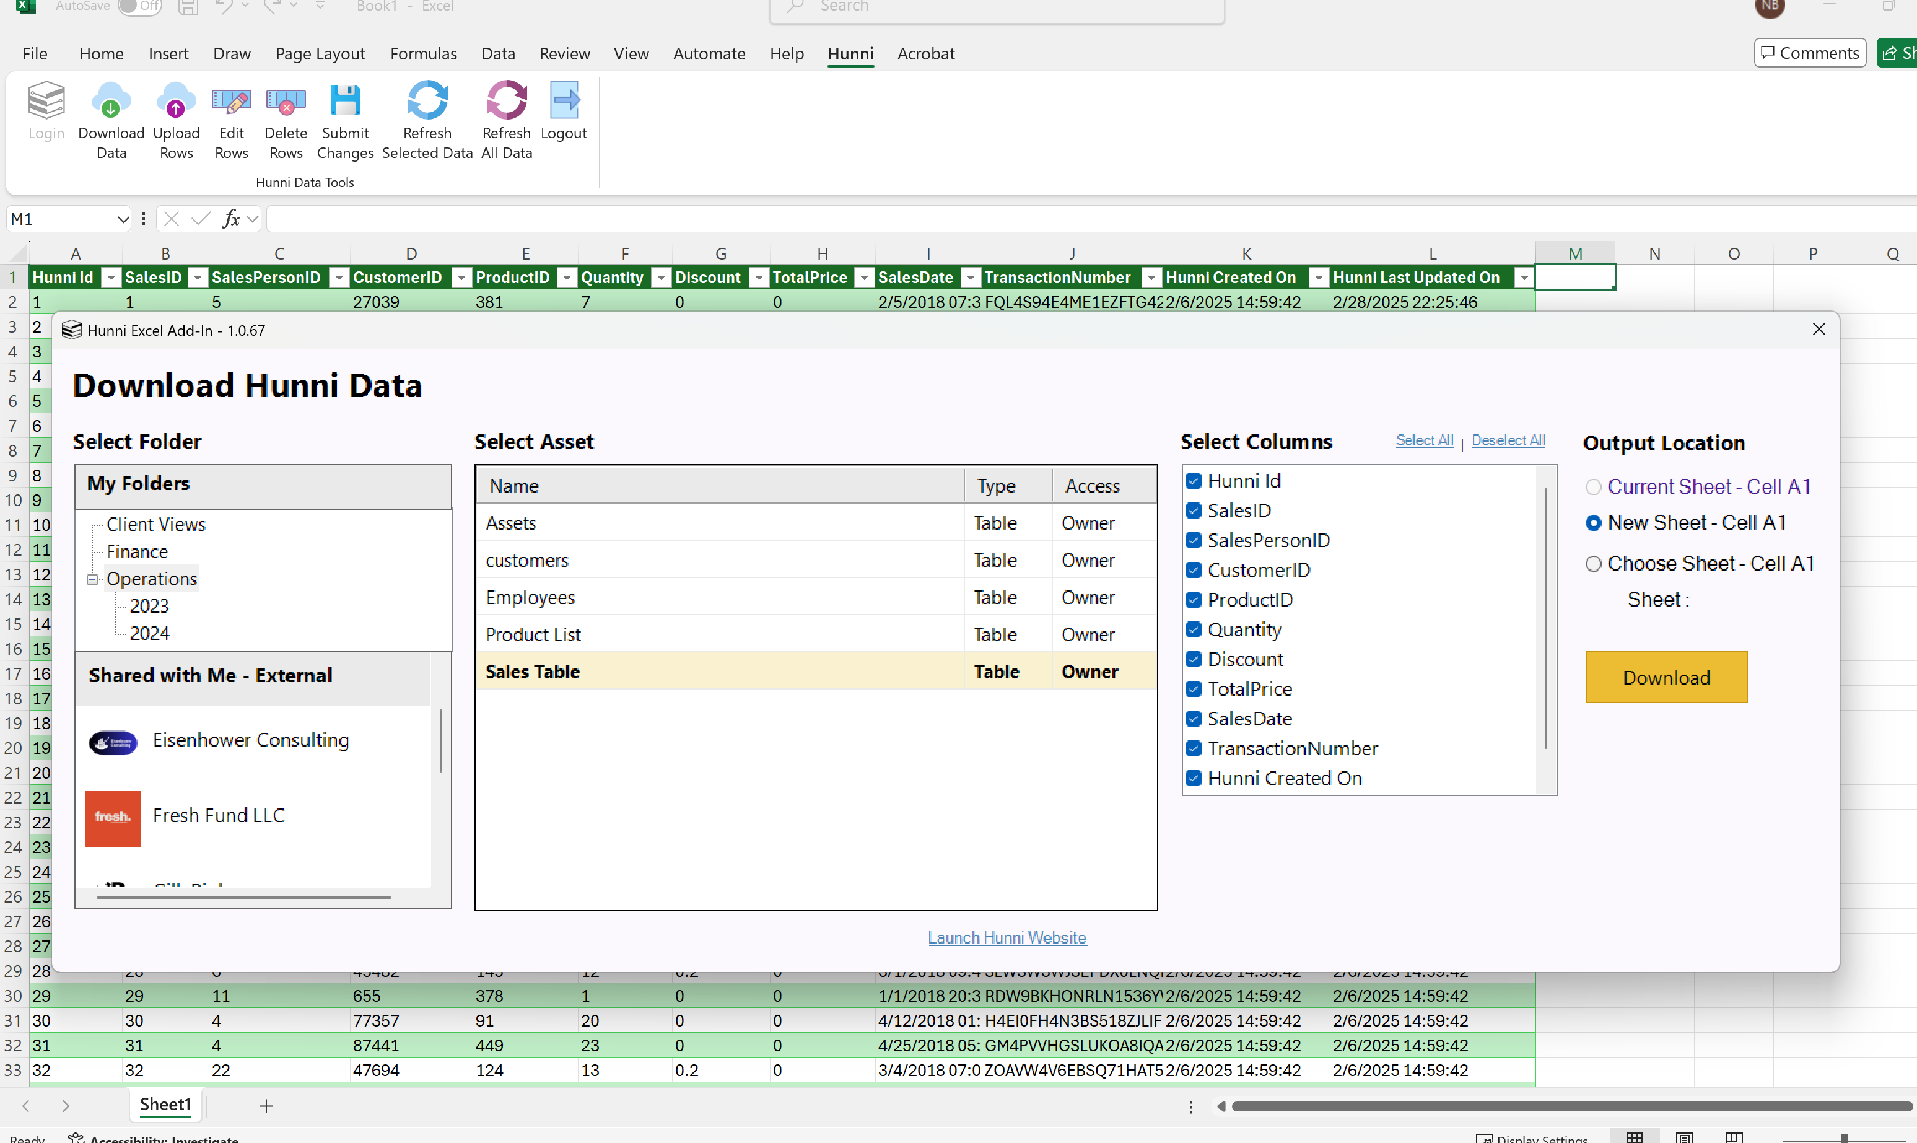Open the Name Box dropdown arrow
1917x1143 pixels.
coord(123,219)
